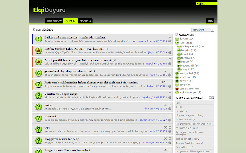Collapse the SON CEVAPLANANLAR list with minus
This screenshot has height=153, width=246.
pyautogui.click(x=213, y=98)
